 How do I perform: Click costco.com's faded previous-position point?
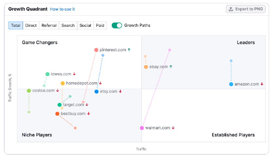[29, 112]
